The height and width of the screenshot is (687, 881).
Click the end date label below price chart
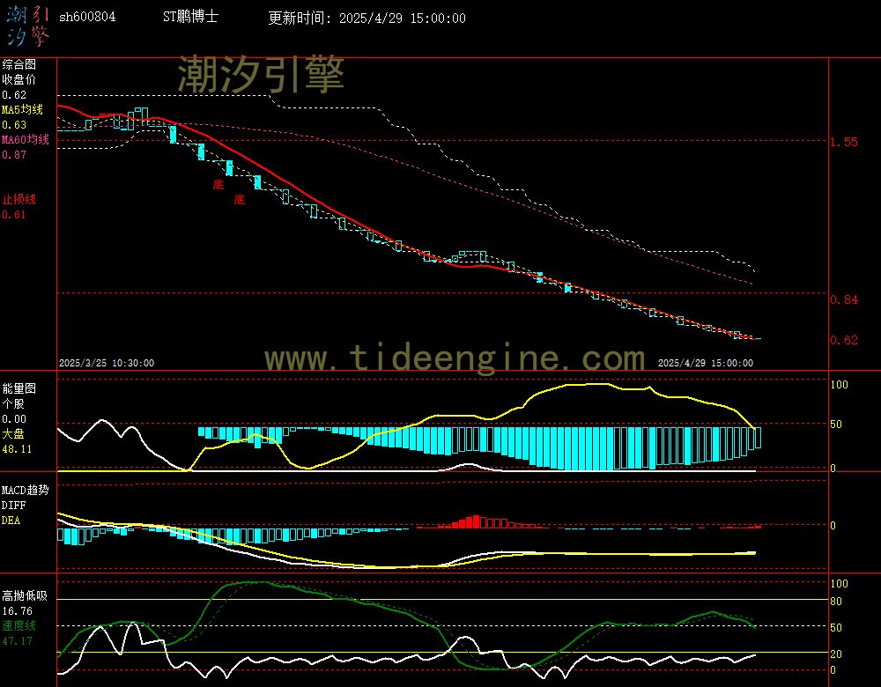point(706,364)
